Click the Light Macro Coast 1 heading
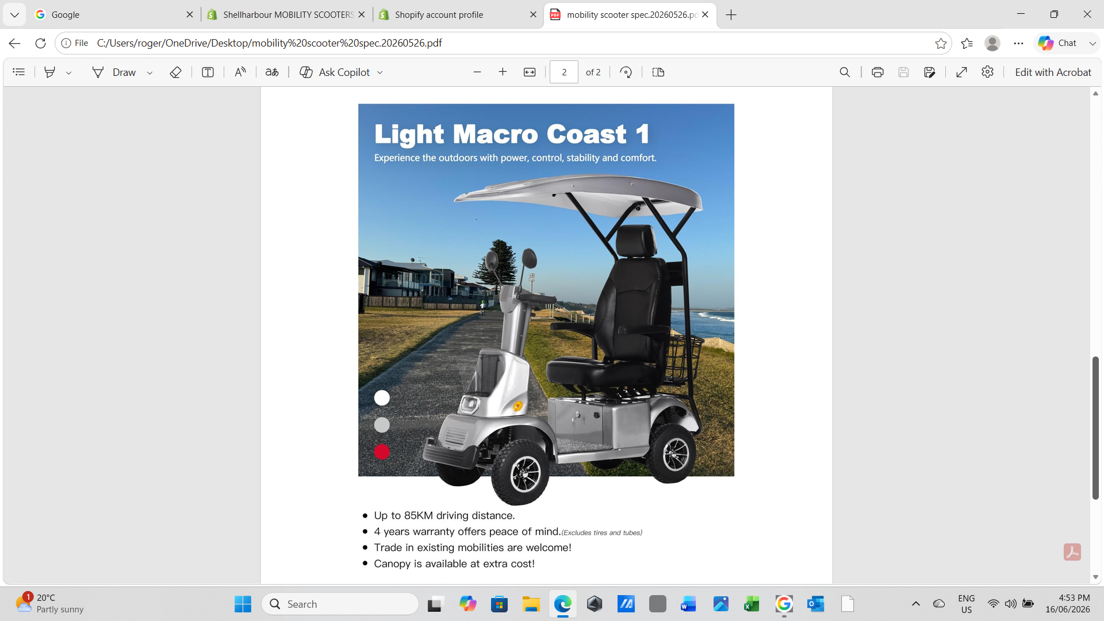 (x=512, y=134)
